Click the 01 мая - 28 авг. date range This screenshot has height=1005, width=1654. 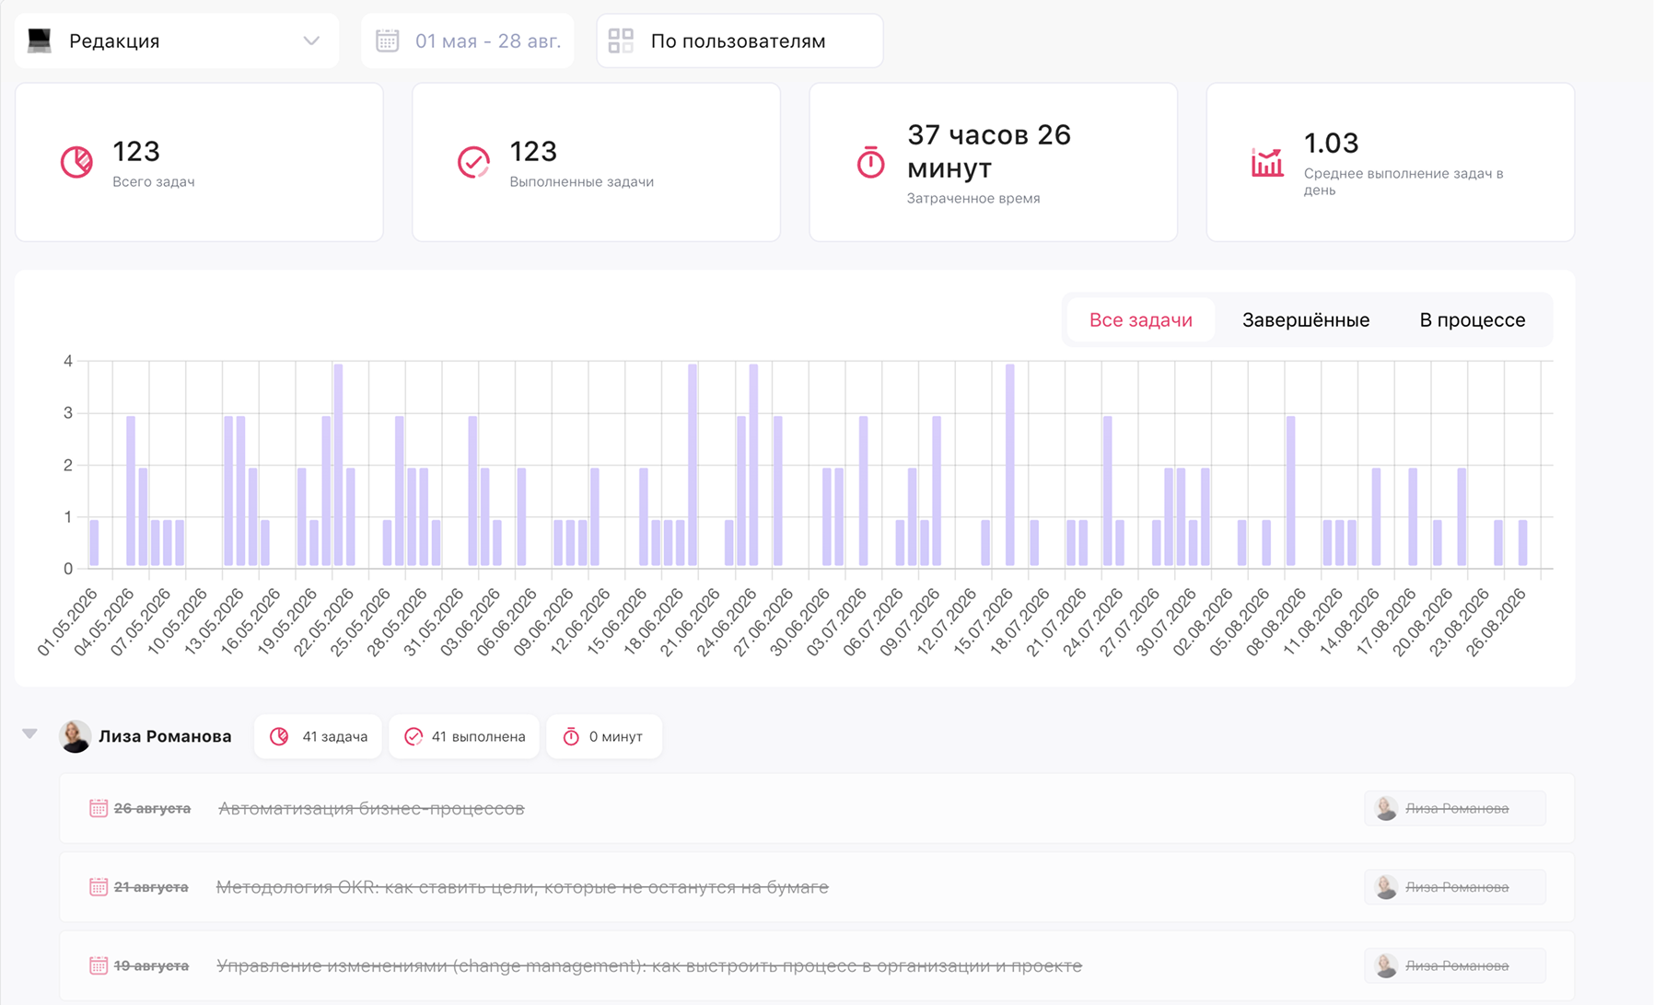tap(488, 40)
